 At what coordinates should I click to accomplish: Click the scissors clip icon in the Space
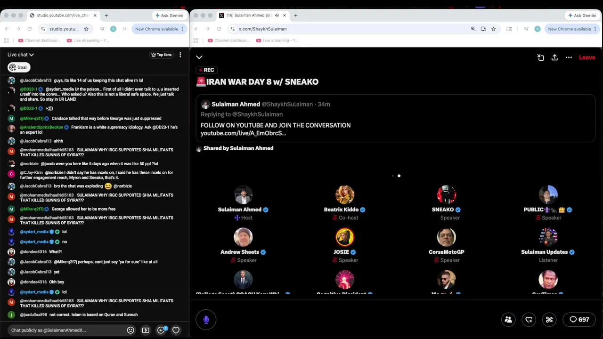[549, 320]
